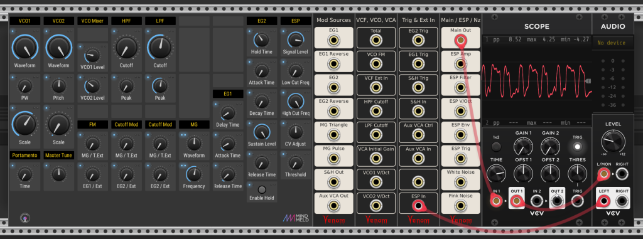Click the MG Pulse jack
This screenshot has height=239, width=643.
pyautogui.click(x=333, y=159)
